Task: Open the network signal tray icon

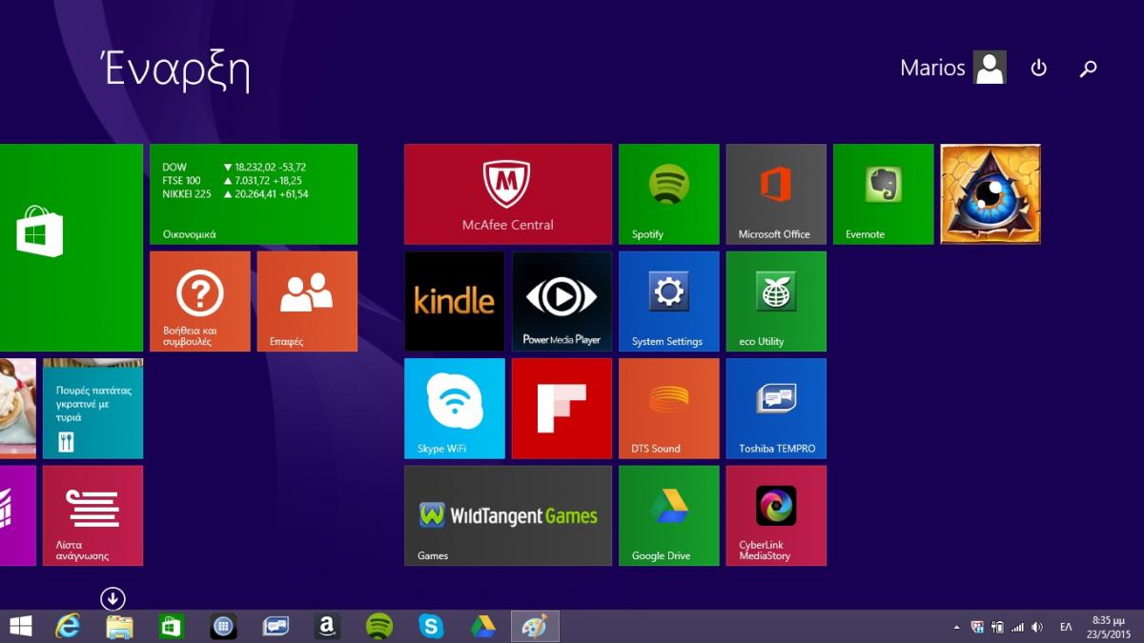Action: (x=1017, y=627)
